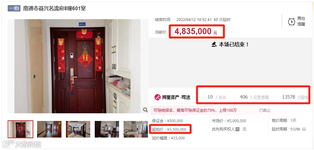The image size is (314, 150).
Task: Click the help icon beside 延时周期
Action: (x=304, y=129)
